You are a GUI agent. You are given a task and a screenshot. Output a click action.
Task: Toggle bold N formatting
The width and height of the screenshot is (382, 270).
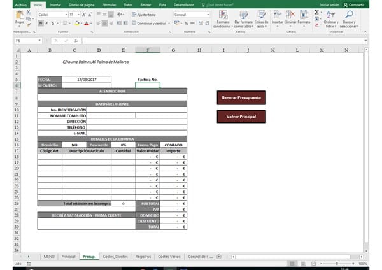41,23
